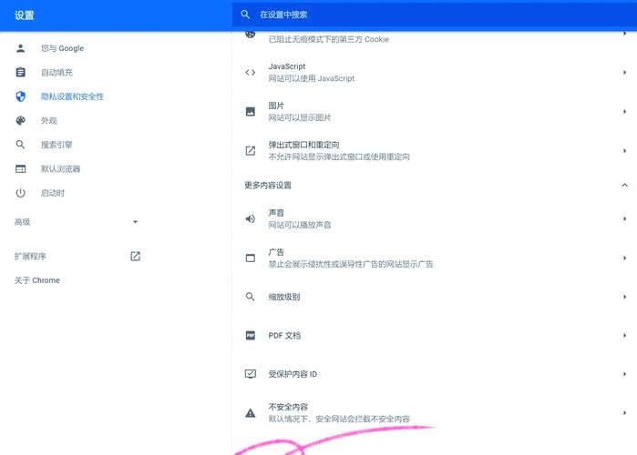Expand 声音 row via right arrow

[625, 218]
